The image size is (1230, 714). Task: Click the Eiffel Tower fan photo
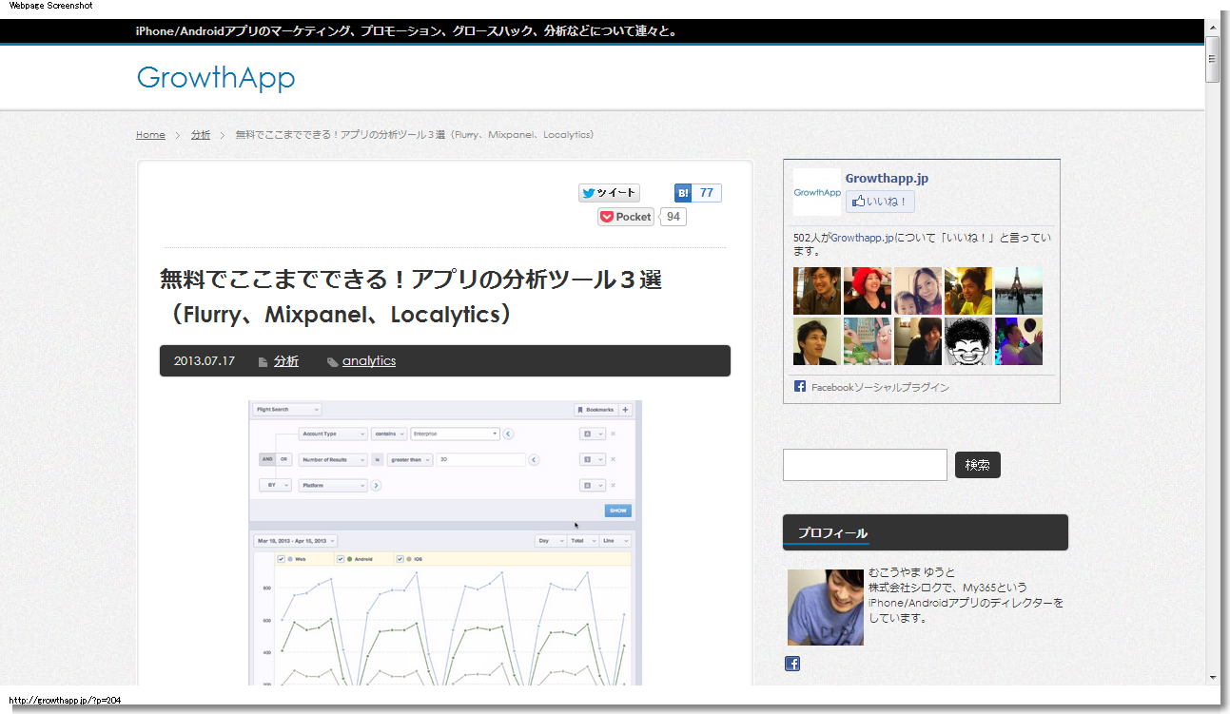pyautogui.click(x=1019, y=291)
